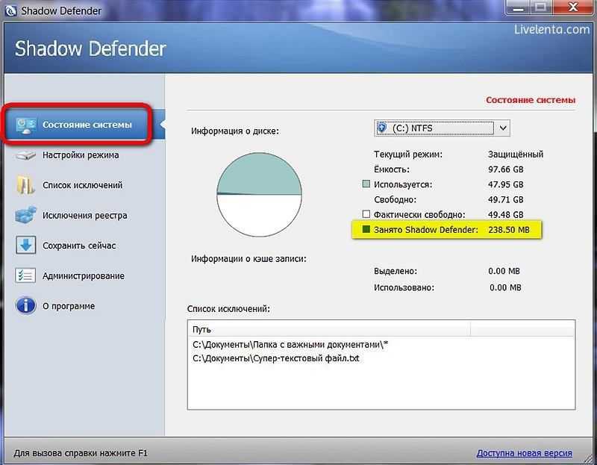The height and width of the screenshot is (465, 597).
Task: Click the status bar F1 help text
Action: click(81, 453)
